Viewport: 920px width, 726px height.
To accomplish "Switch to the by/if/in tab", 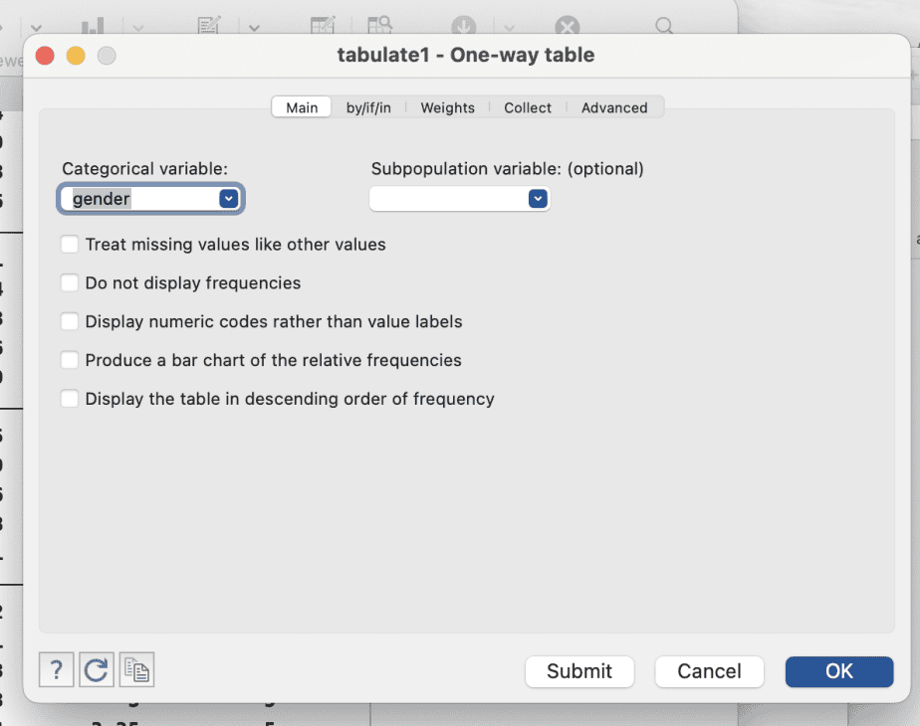I will (368, 107).
